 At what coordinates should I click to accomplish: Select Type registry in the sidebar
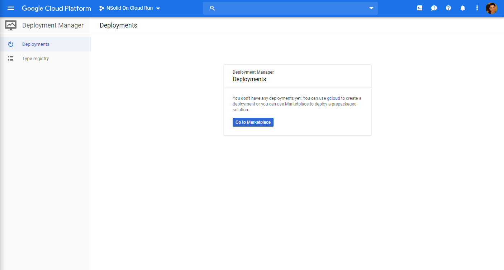[x=45, y=59]
